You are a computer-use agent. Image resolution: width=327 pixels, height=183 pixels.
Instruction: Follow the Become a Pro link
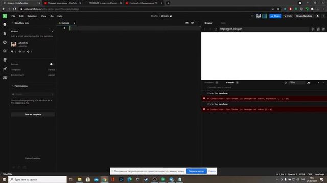point(22,103)
